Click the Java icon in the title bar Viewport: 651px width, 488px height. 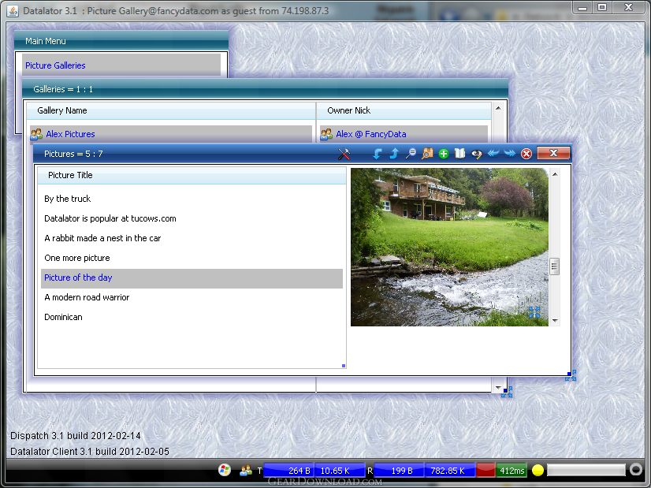point(13,10)
